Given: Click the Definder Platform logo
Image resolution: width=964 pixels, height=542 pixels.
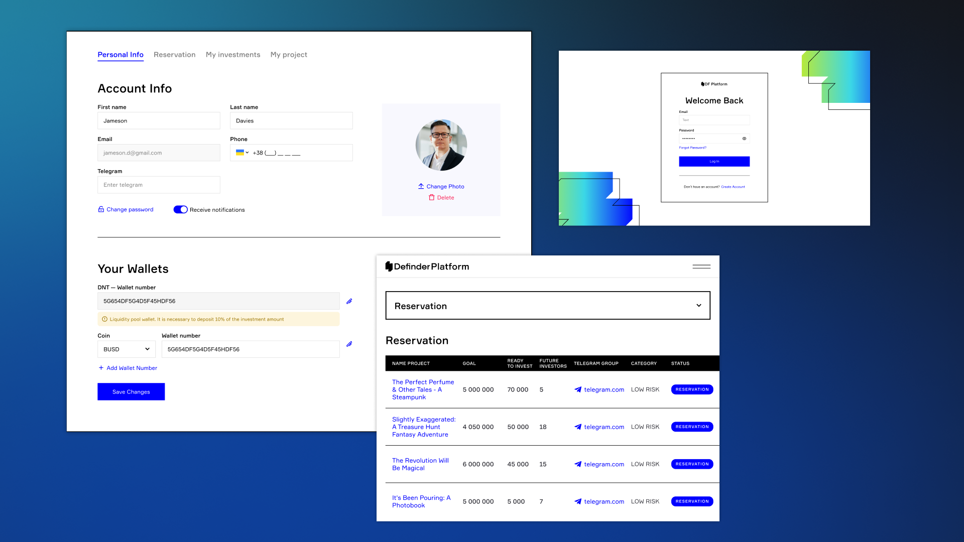Looking at the screenshot, I should click(x=427, y=266).
